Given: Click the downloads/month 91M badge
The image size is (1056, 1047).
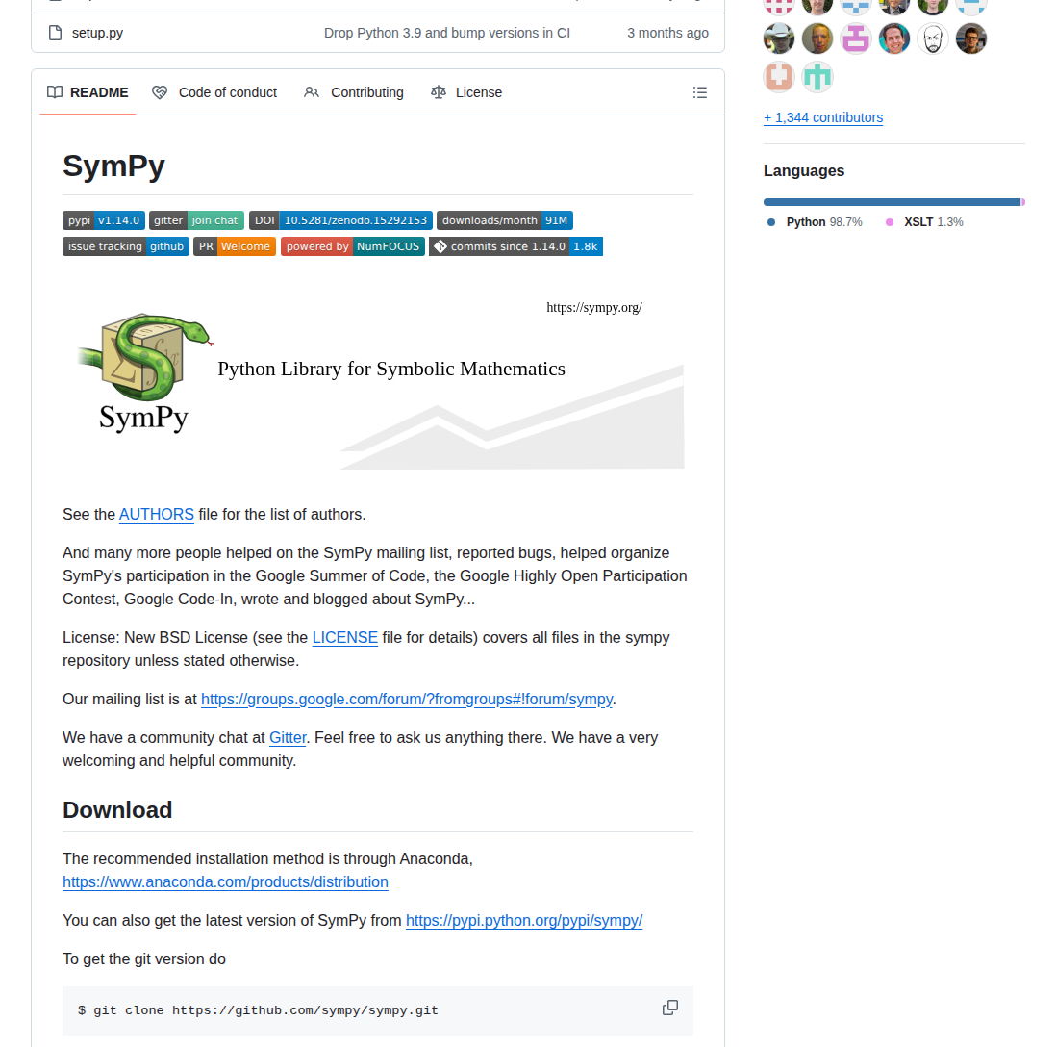Looking at the screenshot, I should pyautogui.click(x=504, y=219).
